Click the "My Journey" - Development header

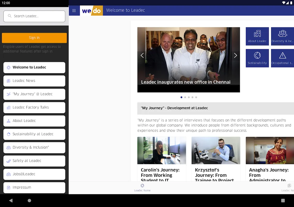[216, 108]
